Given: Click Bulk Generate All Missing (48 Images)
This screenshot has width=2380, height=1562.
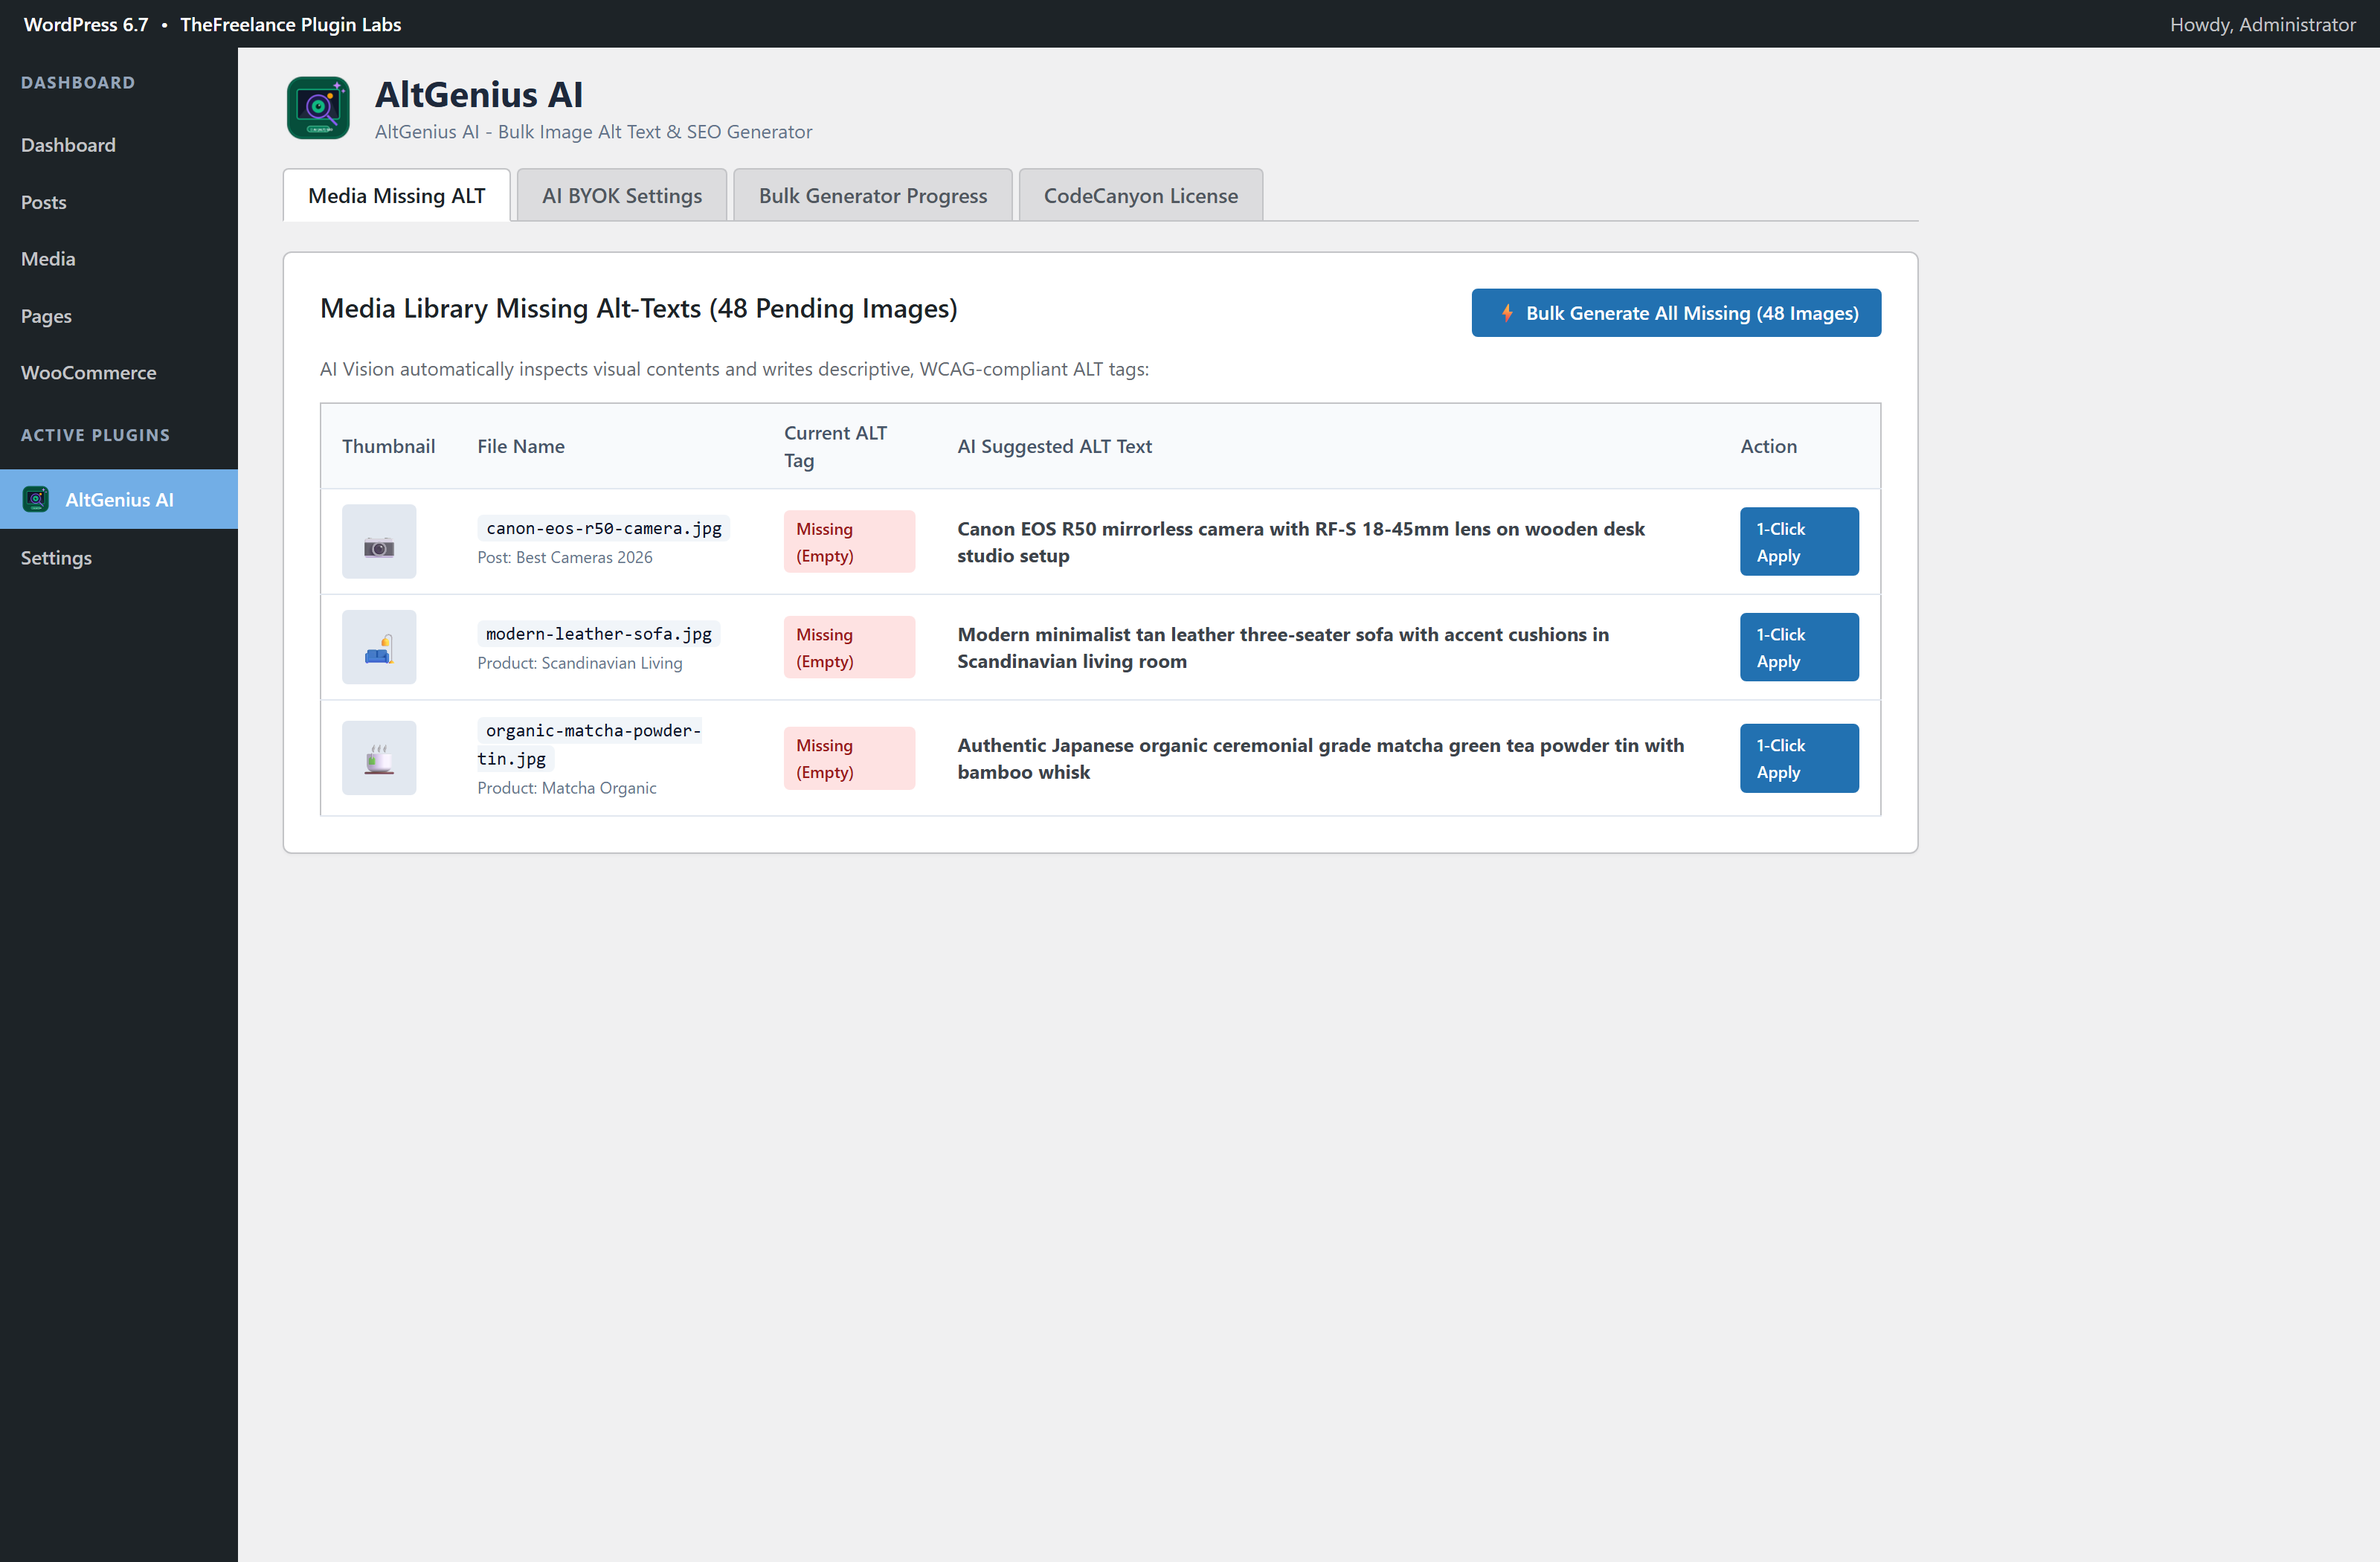Looking at the screenshot, I should point(1676,313).
